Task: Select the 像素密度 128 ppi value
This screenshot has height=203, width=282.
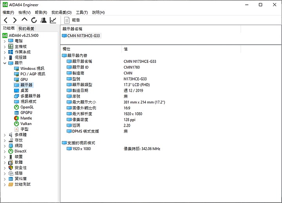Action: click(130, 120)
